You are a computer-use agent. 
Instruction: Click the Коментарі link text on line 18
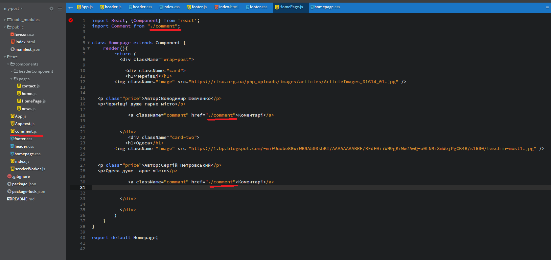point(251,115)
